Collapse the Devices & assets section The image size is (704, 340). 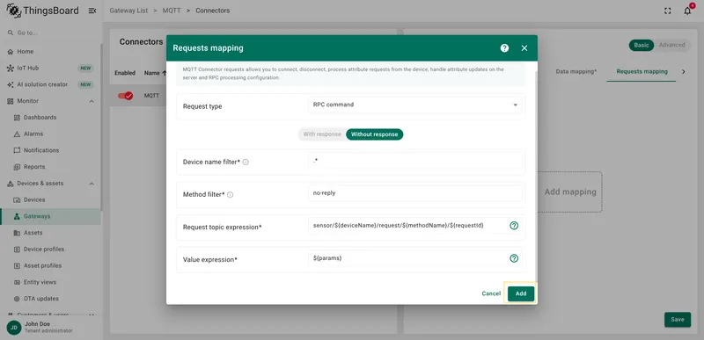pos(92,184)
